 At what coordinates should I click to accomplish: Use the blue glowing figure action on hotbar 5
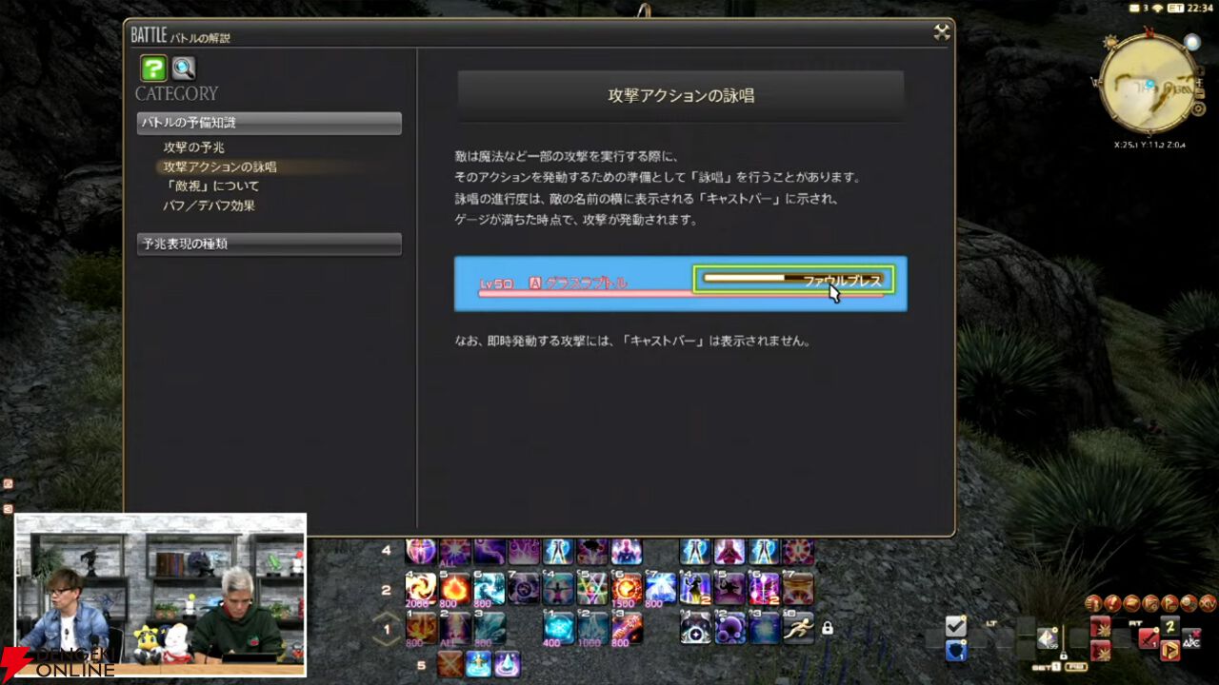click(x=478, y=664)
